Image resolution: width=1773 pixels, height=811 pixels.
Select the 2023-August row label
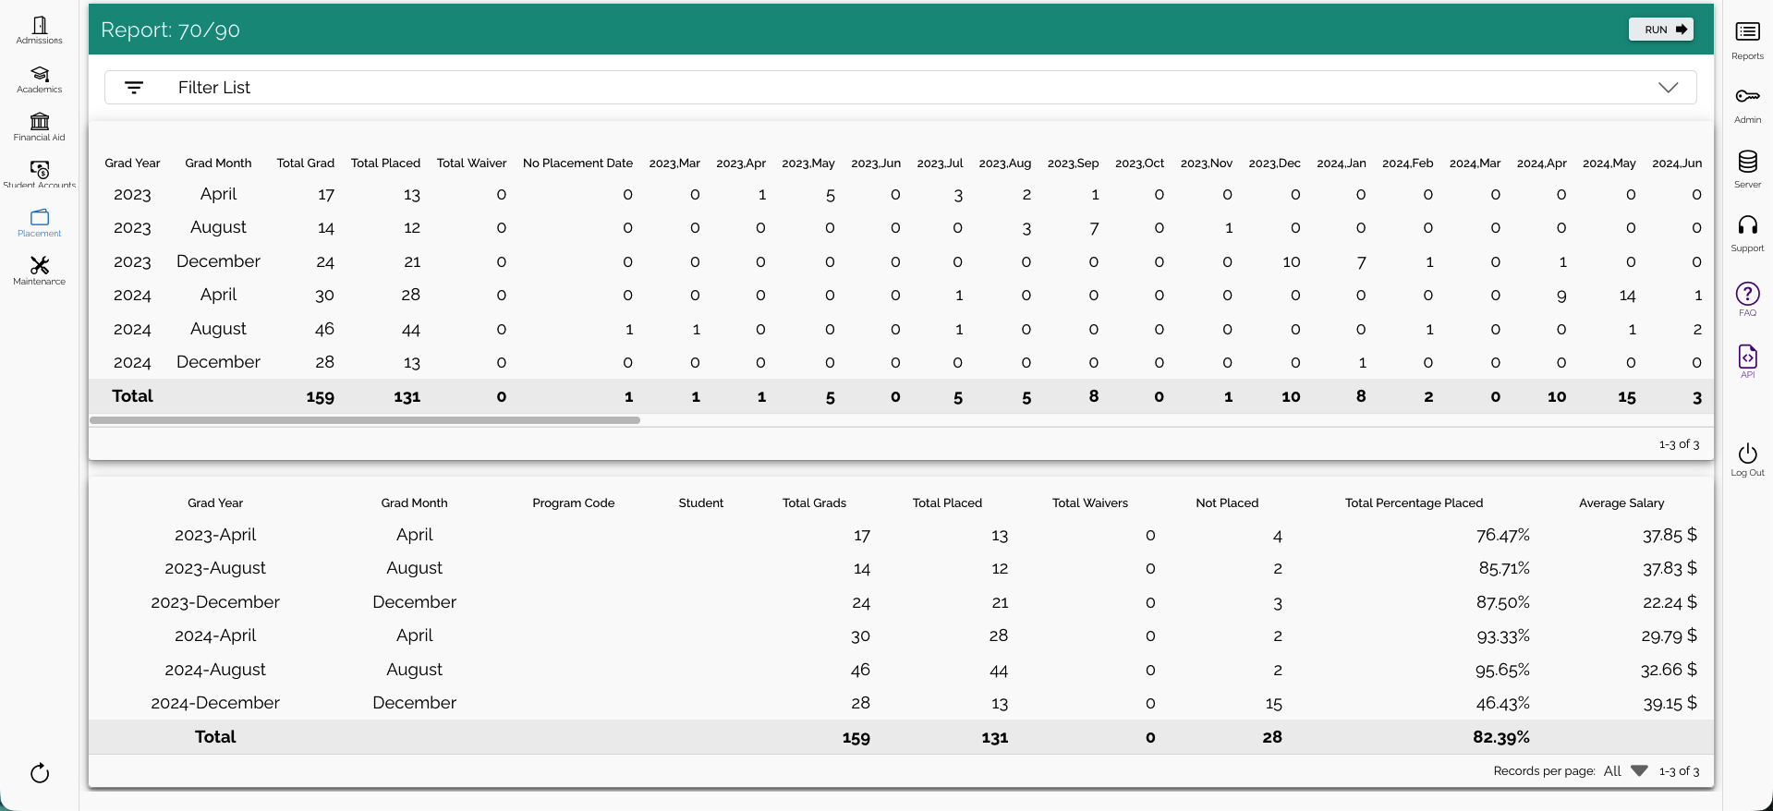215,568
